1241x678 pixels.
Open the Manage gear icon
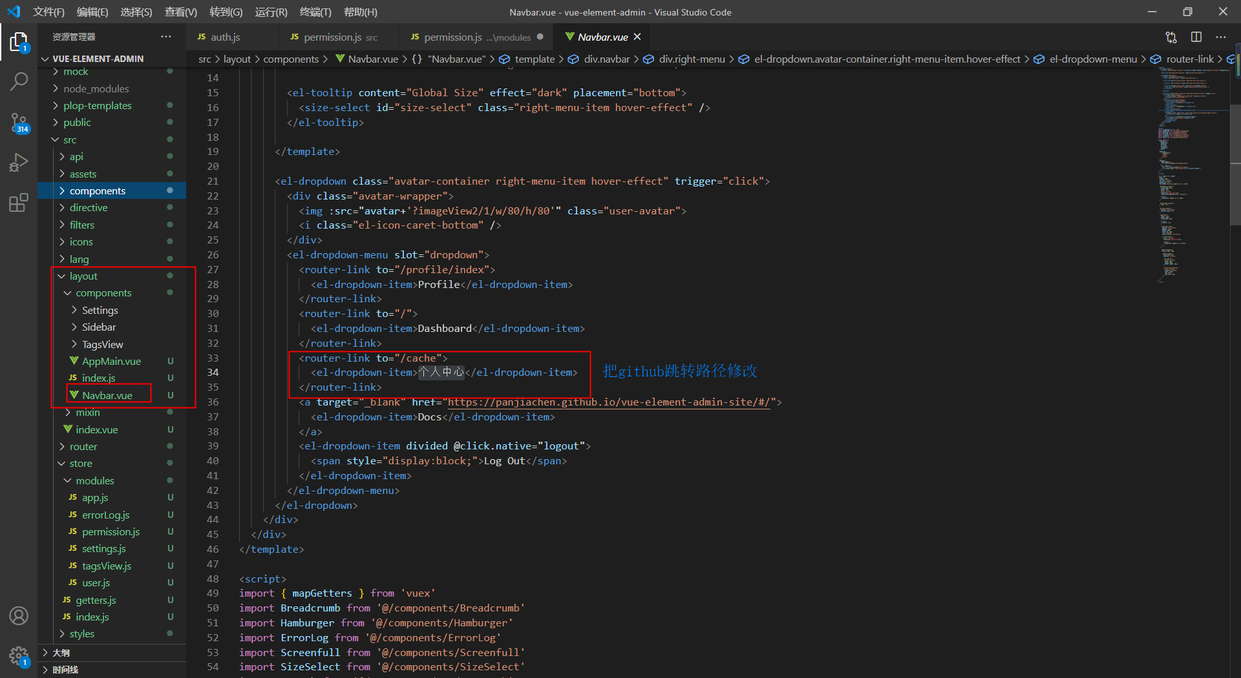(x=19, y=657)
